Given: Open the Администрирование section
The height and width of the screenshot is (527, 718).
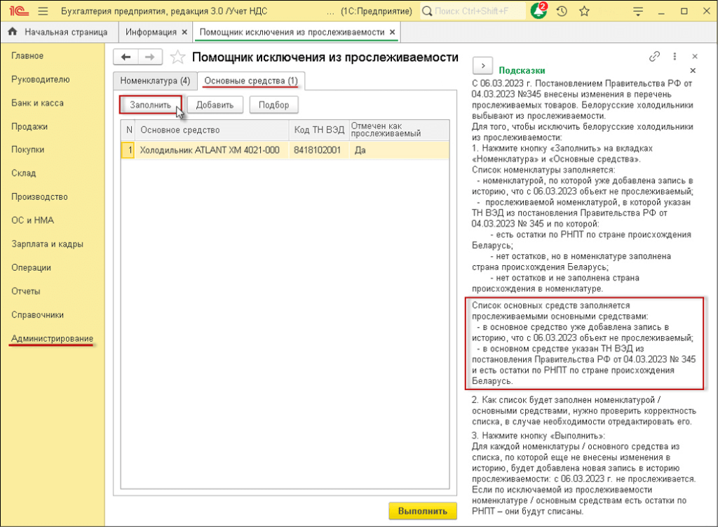Looking at the screenshot, I should click(x=52, y=338).
